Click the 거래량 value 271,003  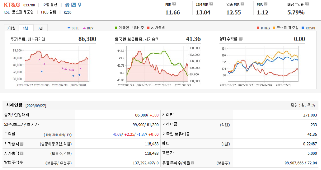pyautogui.click(x=310, y=115)
